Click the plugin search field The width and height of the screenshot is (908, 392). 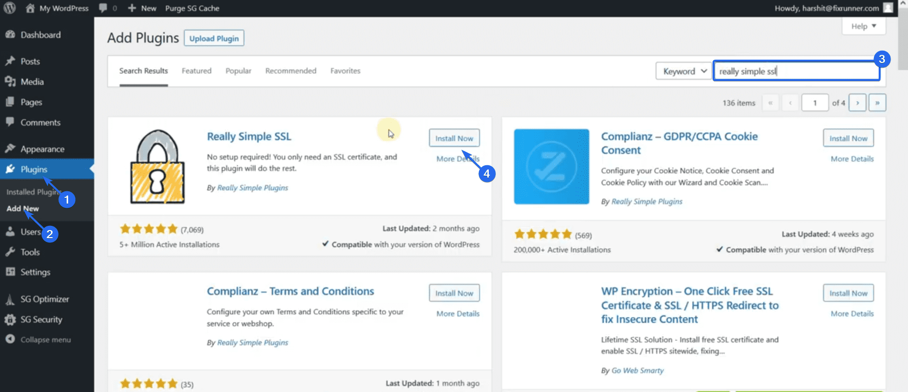pos(796,71)
